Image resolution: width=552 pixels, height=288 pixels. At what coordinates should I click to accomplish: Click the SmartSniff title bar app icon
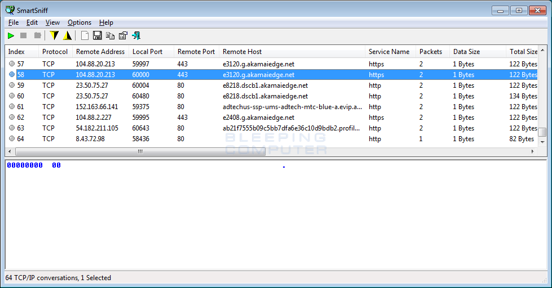tap(10, 10)
